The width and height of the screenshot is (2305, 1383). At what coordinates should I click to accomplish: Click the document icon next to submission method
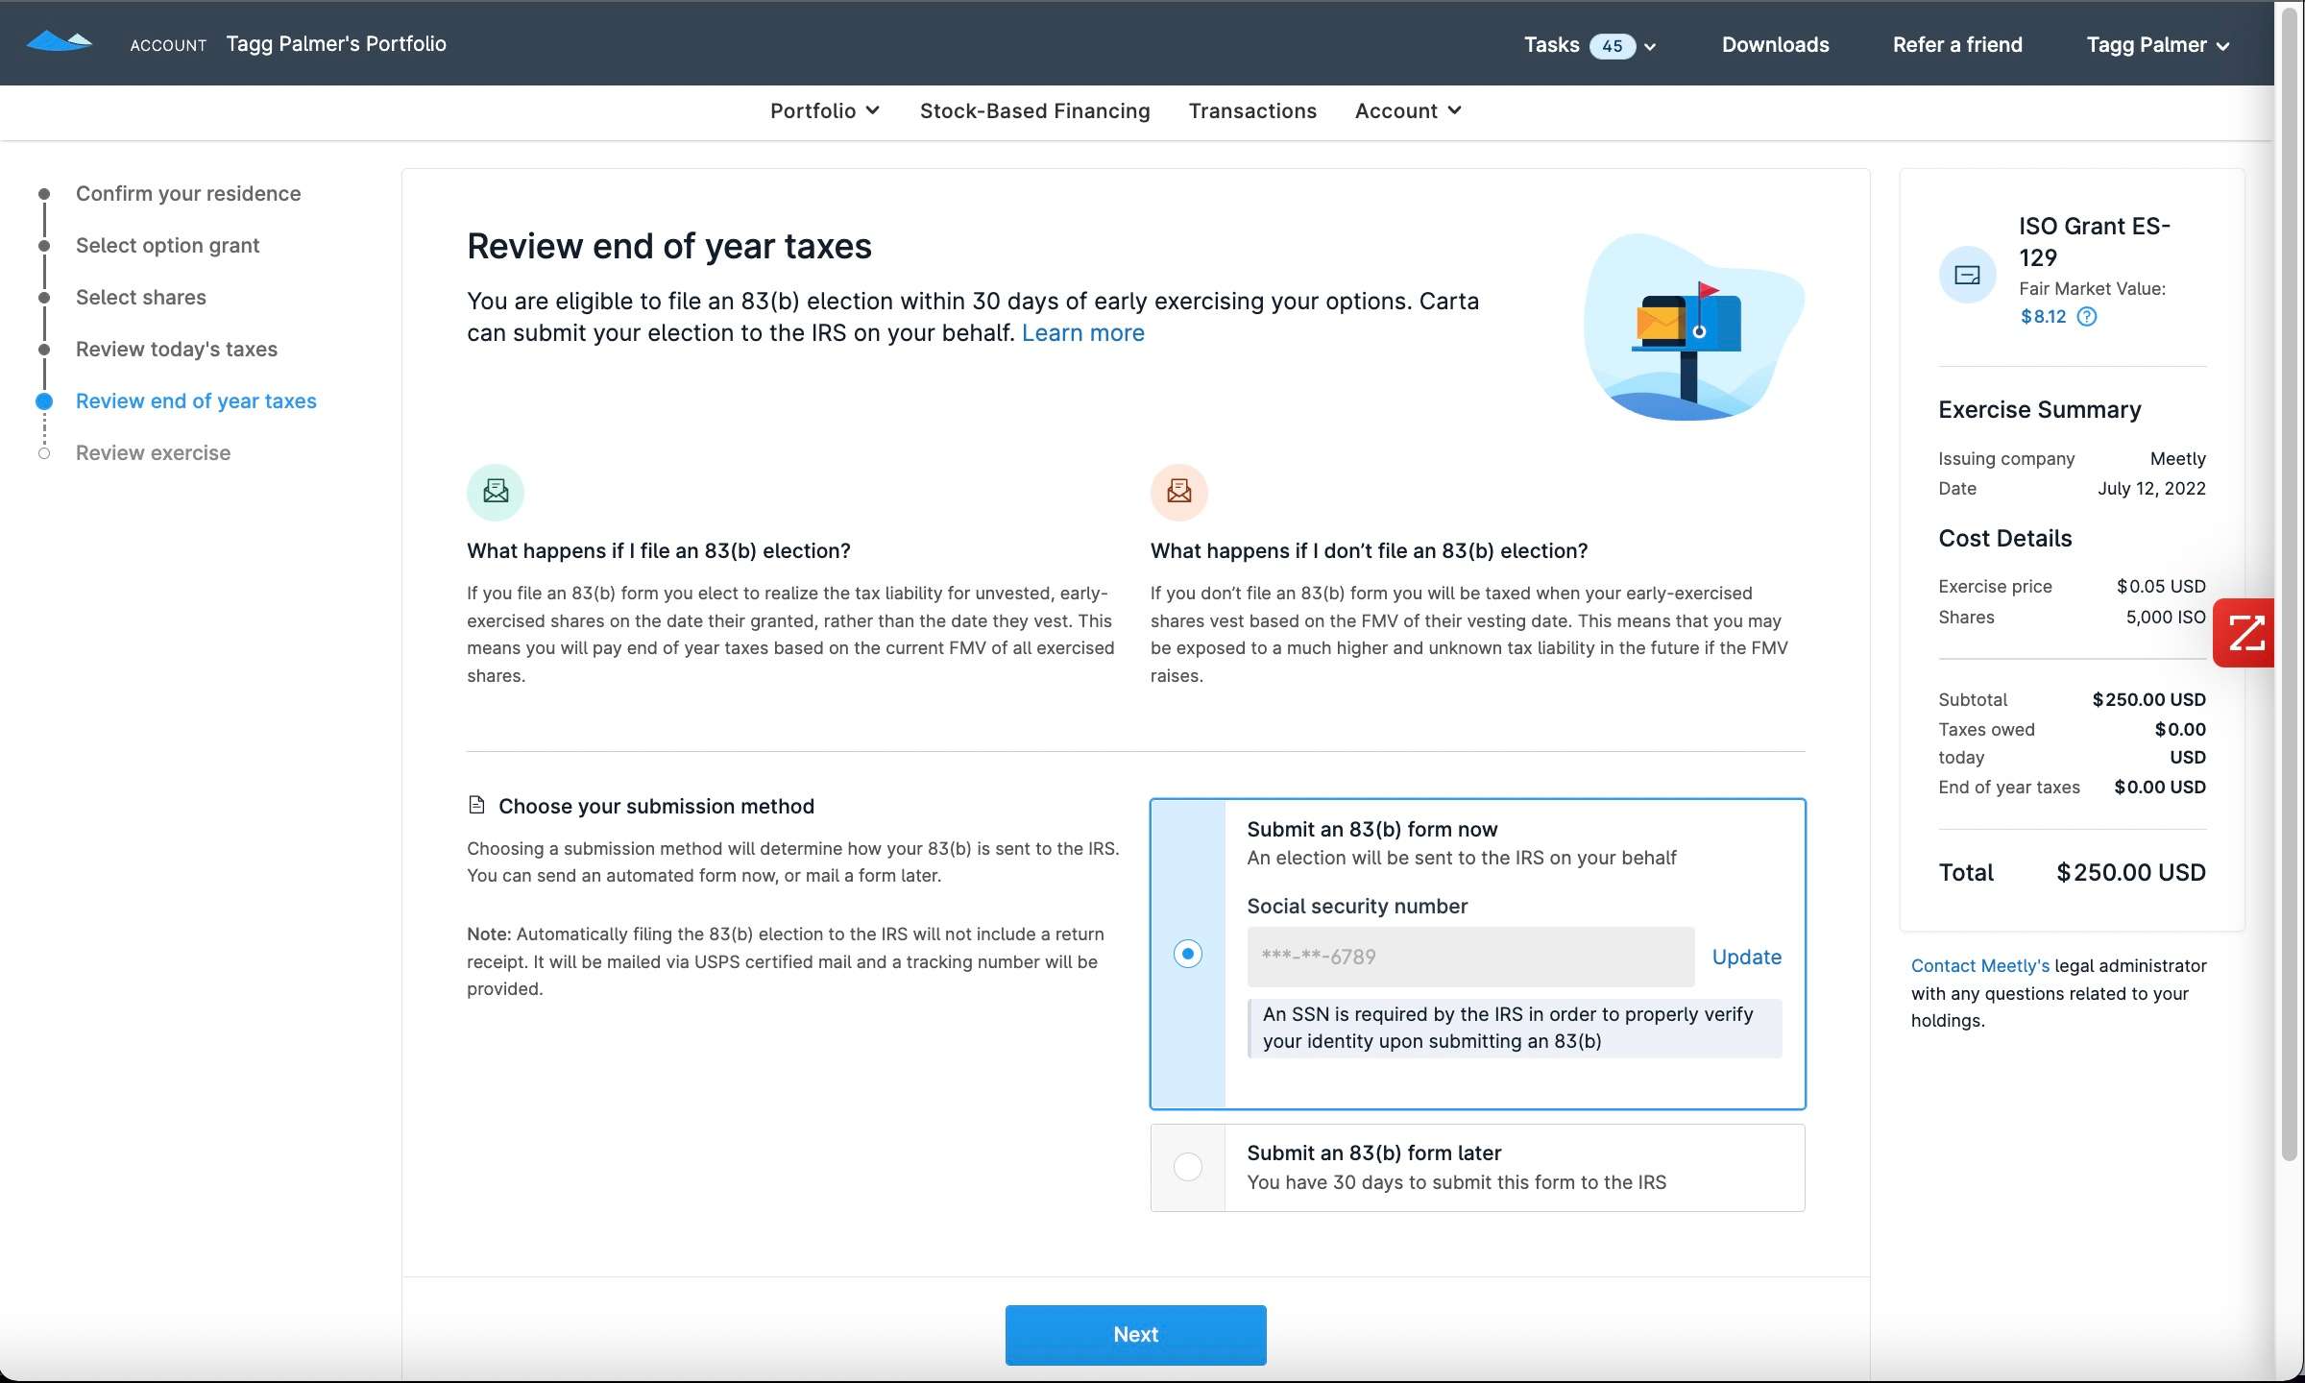click(475, 805)
